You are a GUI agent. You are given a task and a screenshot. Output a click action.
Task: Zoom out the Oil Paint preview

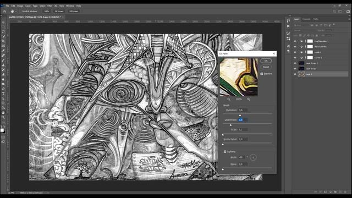229,99
